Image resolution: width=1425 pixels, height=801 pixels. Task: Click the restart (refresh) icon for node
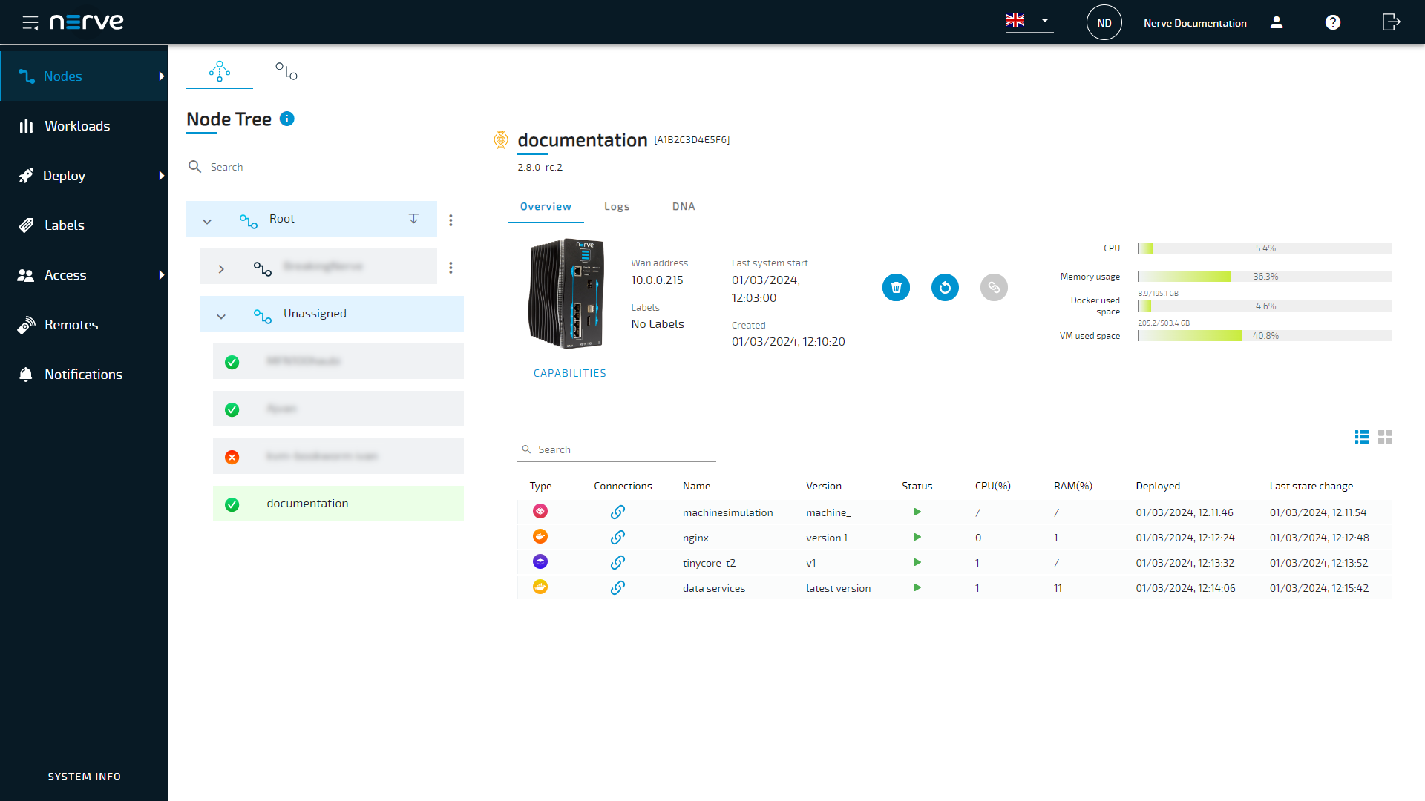[x=945, y=288]
